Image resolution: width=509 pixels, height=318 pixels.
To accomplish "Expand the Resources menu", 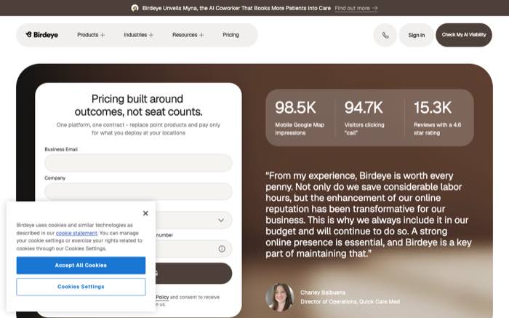I will 188,35.
